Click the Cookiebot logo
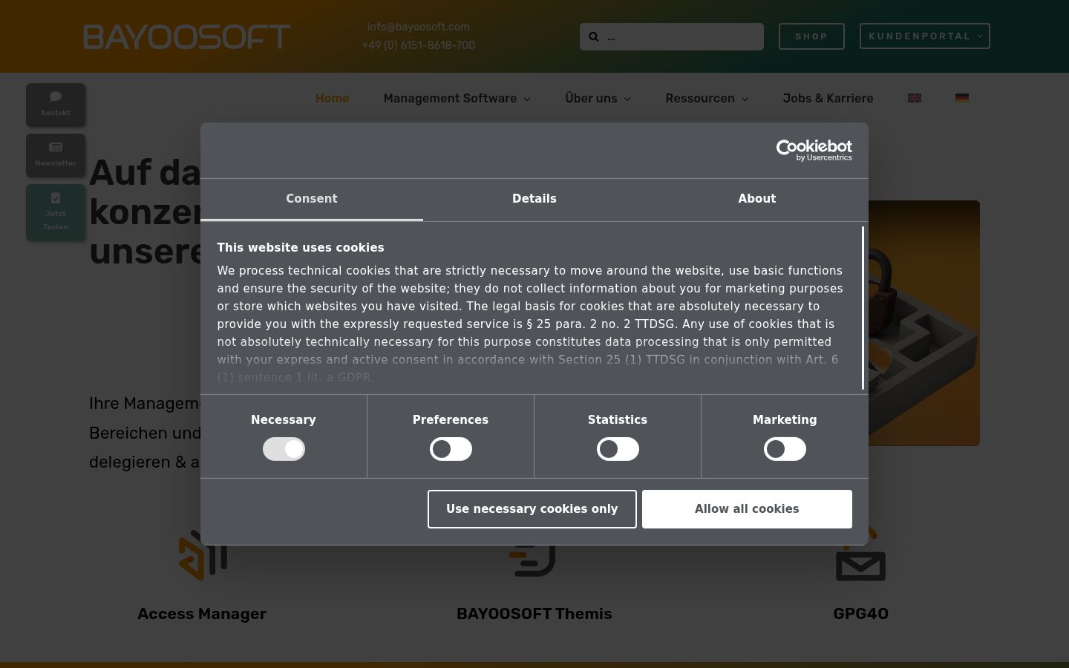 pos(814,150)
